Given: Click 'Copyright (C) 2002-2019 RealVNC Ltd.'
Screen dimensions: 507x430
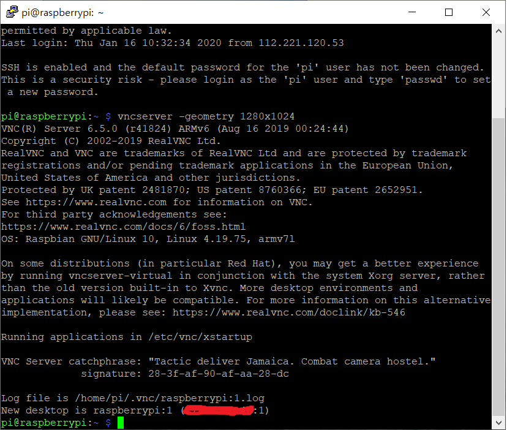Looking at the screenshot, I should click(111, 141).
